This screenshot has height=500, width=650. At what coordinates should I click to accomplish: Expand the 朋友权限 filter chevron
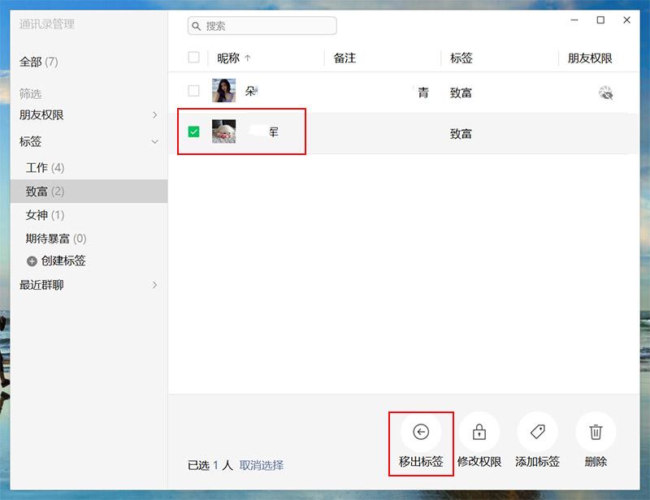[154, 114]
